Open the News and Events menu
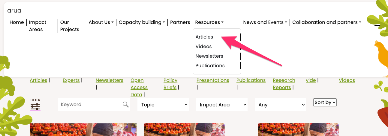Image resolution: width=388 pixels, height=136 pixels. click(265, 22)
